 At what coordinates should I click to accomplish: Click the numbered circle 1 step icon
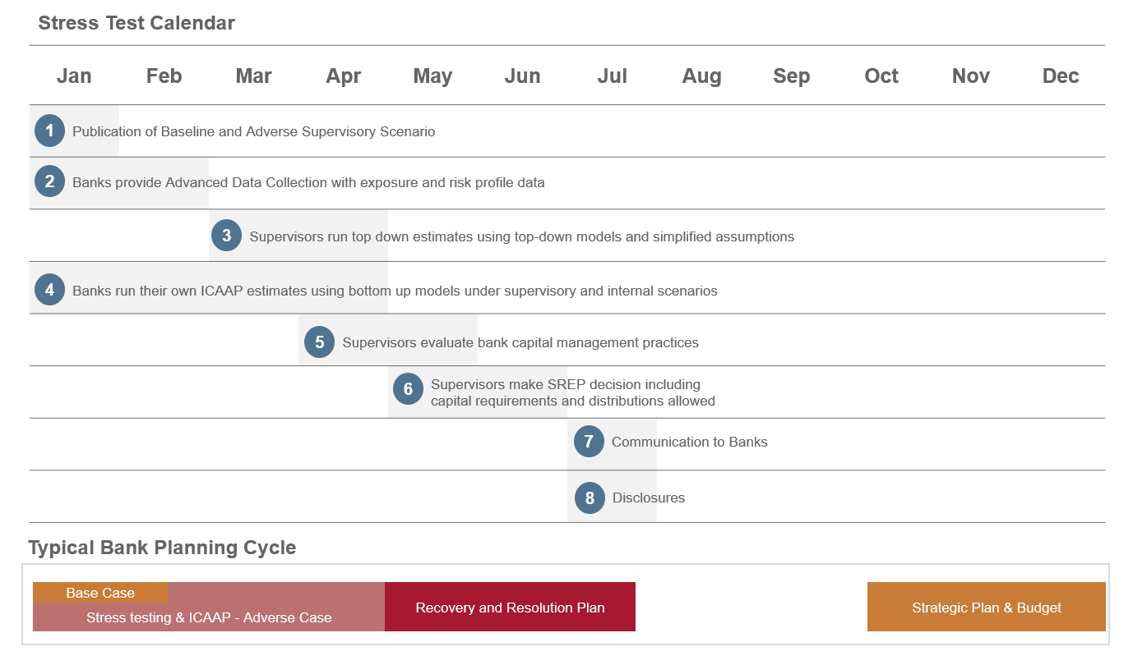49,131
